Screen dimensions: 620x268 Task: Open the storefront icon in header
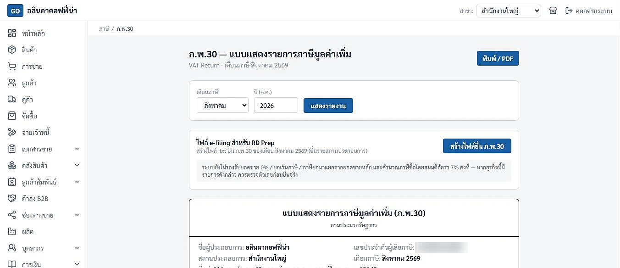pyautogui.click(x=553, y=11)
